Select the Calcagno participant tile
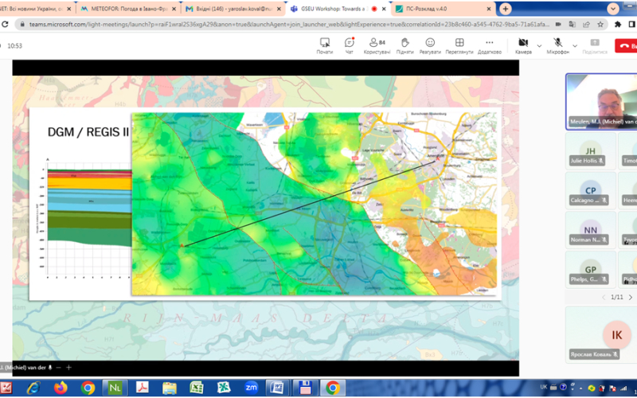The image size is (637, 398). coord(590,191)
